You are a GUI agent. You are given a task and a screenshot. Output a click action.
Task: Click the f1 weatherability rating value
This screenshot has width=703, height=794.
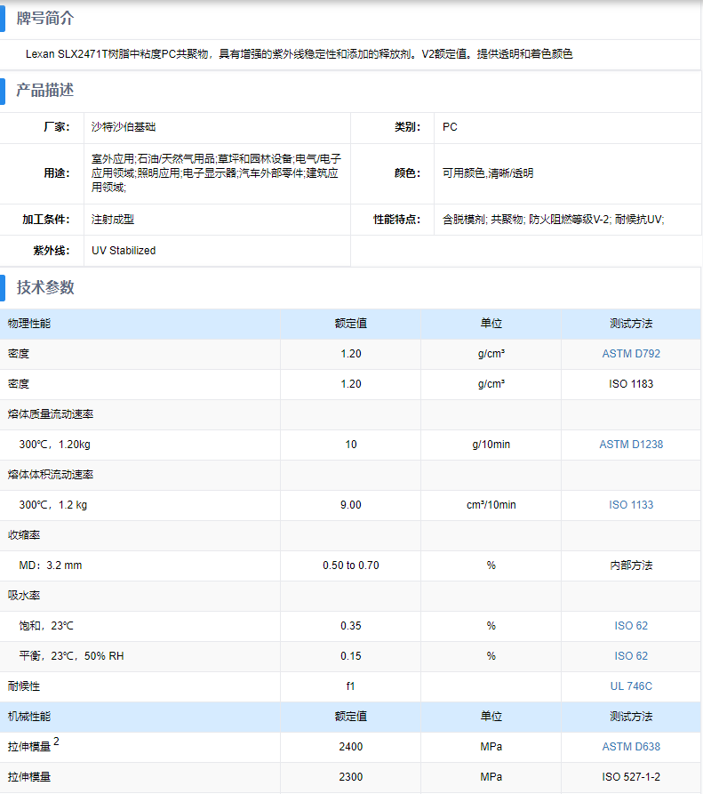351,686
